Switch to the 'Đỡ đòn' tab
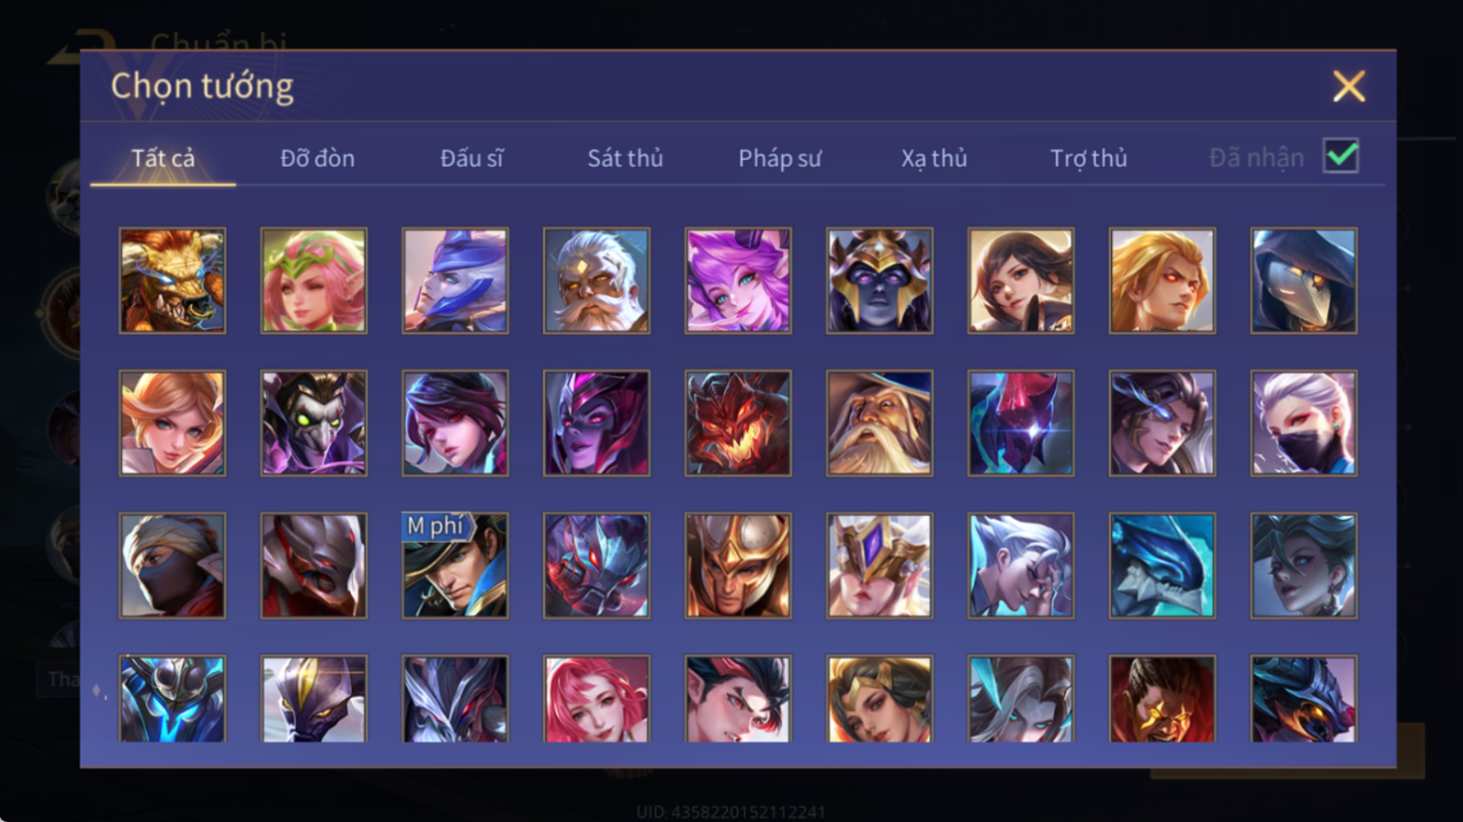1463x822 pixels. point(317,158)
